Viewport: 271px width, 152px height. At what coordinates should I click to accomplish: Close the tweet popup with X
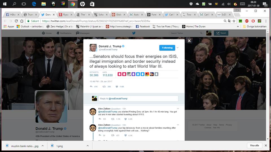click(x=189, y=41)
